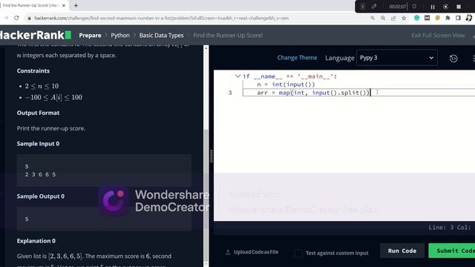Reset code with the history icon
Viewport: 475px width, 267px height.
point(453,59)
